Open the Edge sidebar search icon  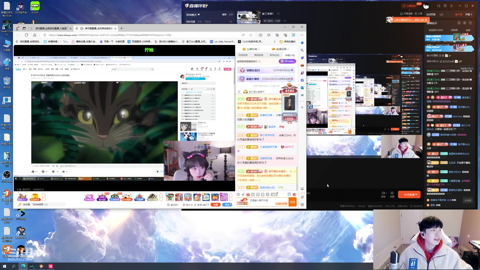(302, 50)
